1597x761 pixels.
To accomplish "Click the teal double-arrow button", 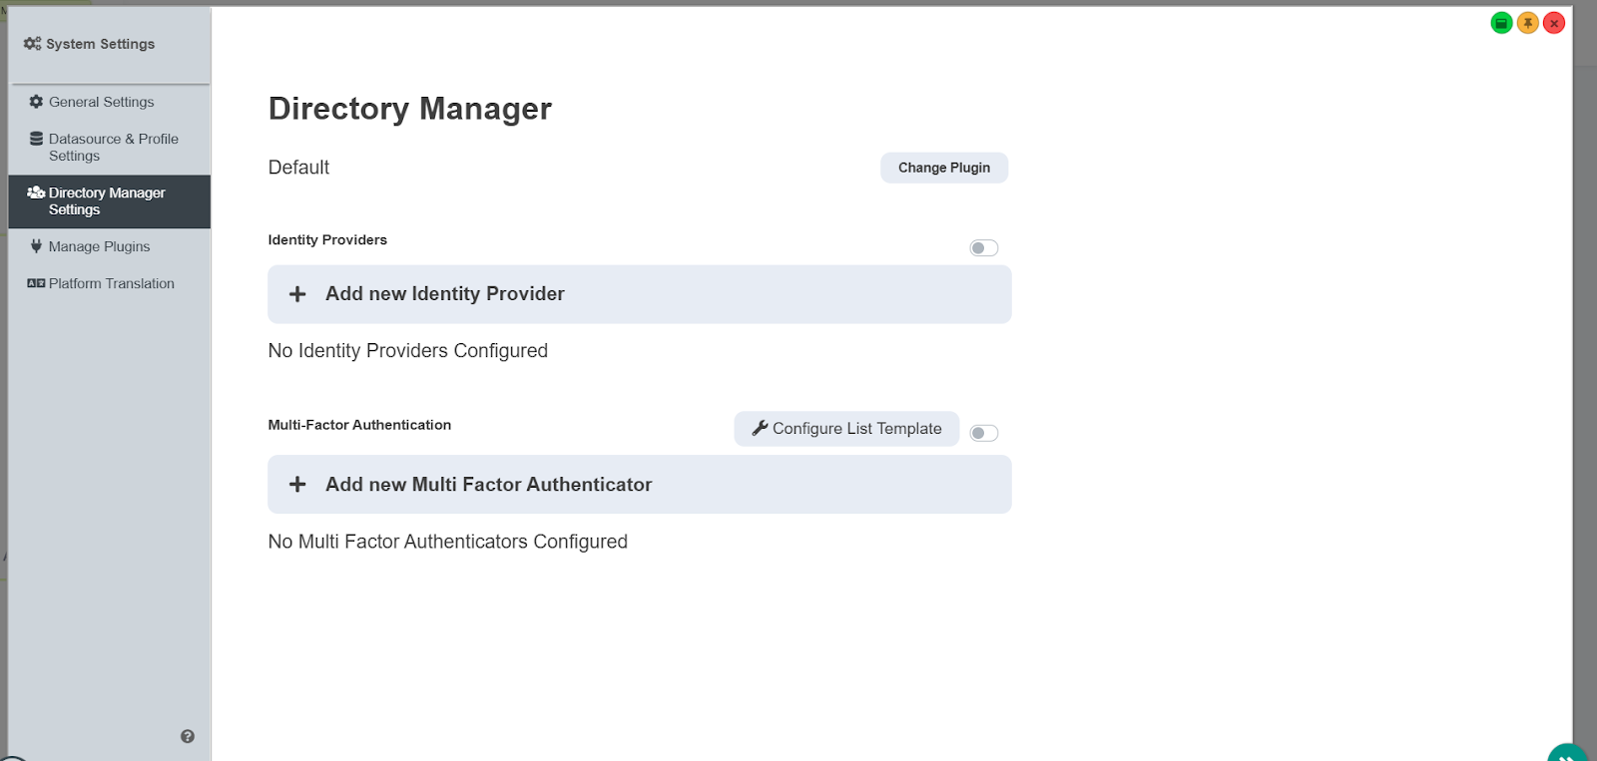I will pyautogui.click(x=1568, y=754).
